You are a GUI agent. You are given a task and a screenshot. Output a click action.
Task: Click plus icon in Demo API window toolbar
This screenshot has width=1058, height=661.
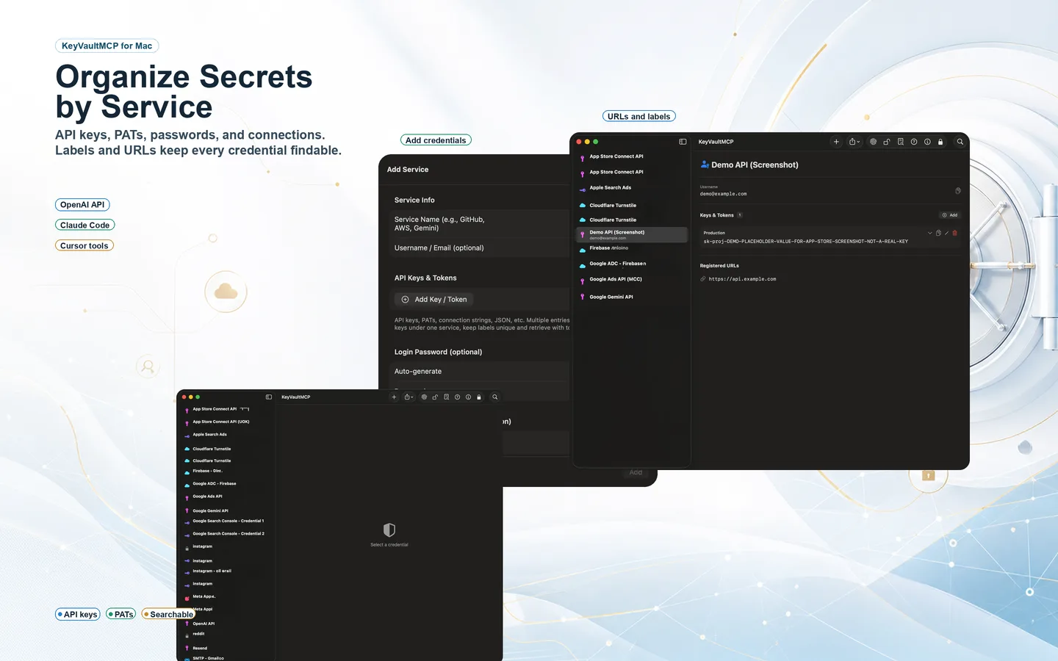click(x=836, y=142)
